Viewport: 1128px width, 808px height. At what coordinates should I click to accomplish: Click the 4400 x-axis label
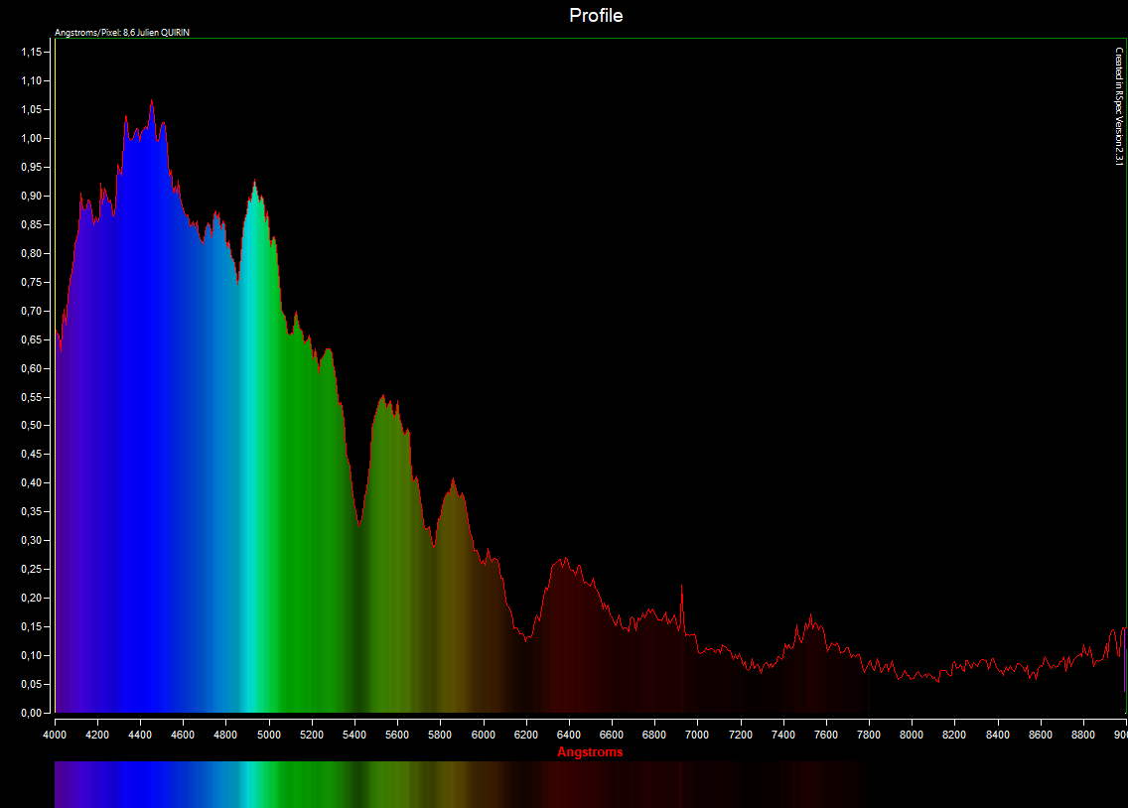tap(140, 735)
